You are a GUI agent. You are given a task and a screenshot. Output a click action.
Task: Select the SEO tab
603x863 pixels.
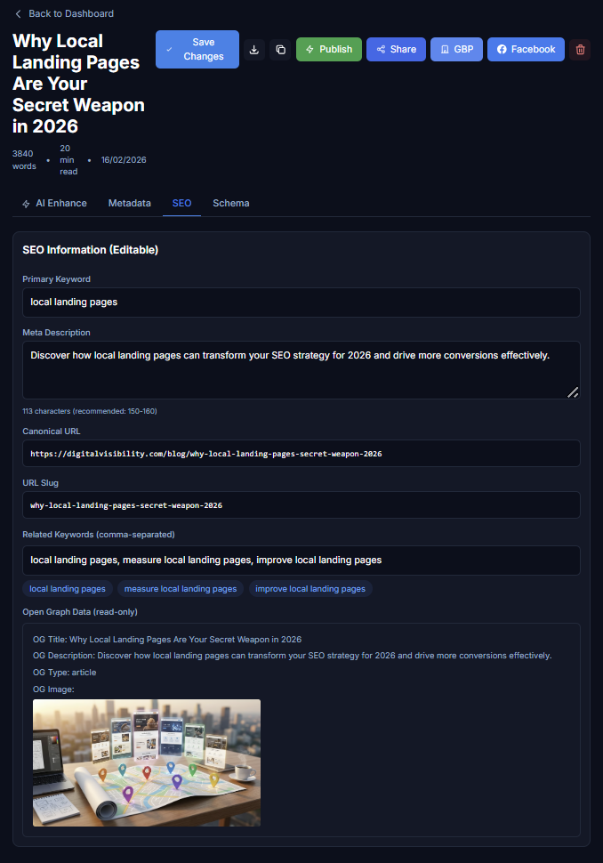coord(181,203)
